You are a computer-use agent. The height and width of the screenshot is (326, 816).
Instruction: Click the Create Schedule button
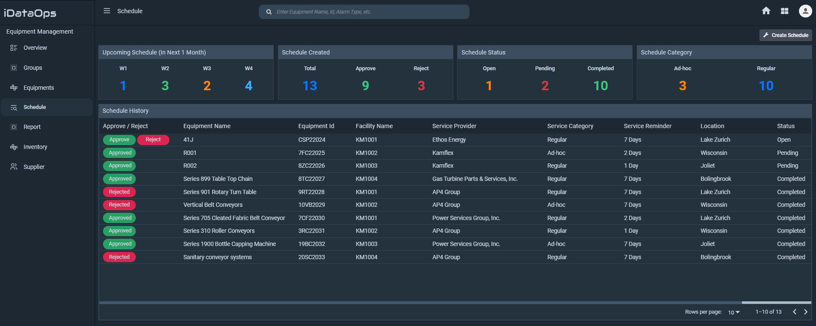pyautogui.click(x=785, y=35)
